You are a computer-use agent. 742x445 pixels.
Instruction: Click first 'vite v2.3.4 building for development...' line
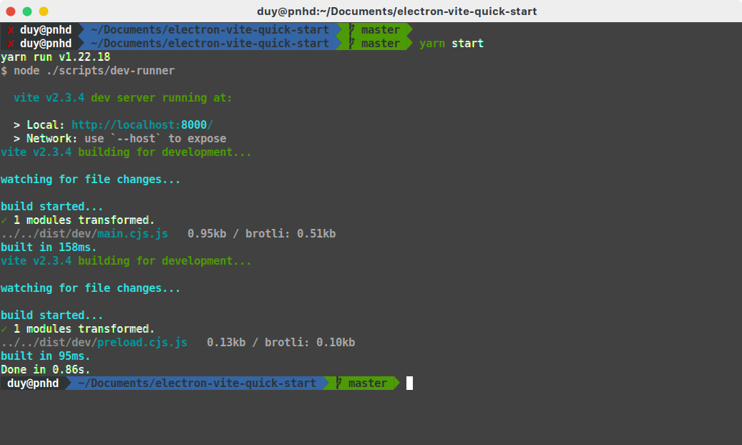tap(126, 152)
